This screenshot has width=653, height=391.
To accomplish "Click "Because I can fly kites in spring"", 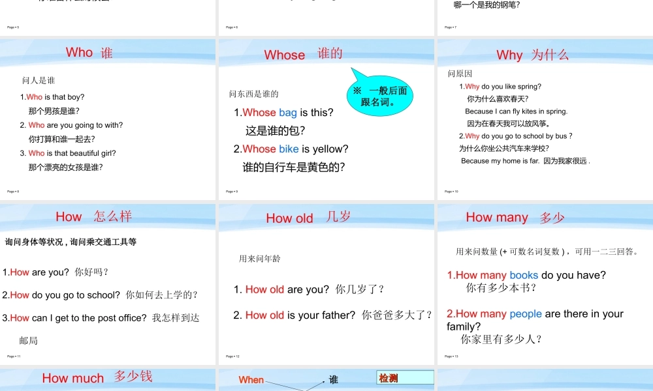I will (516, 111).
